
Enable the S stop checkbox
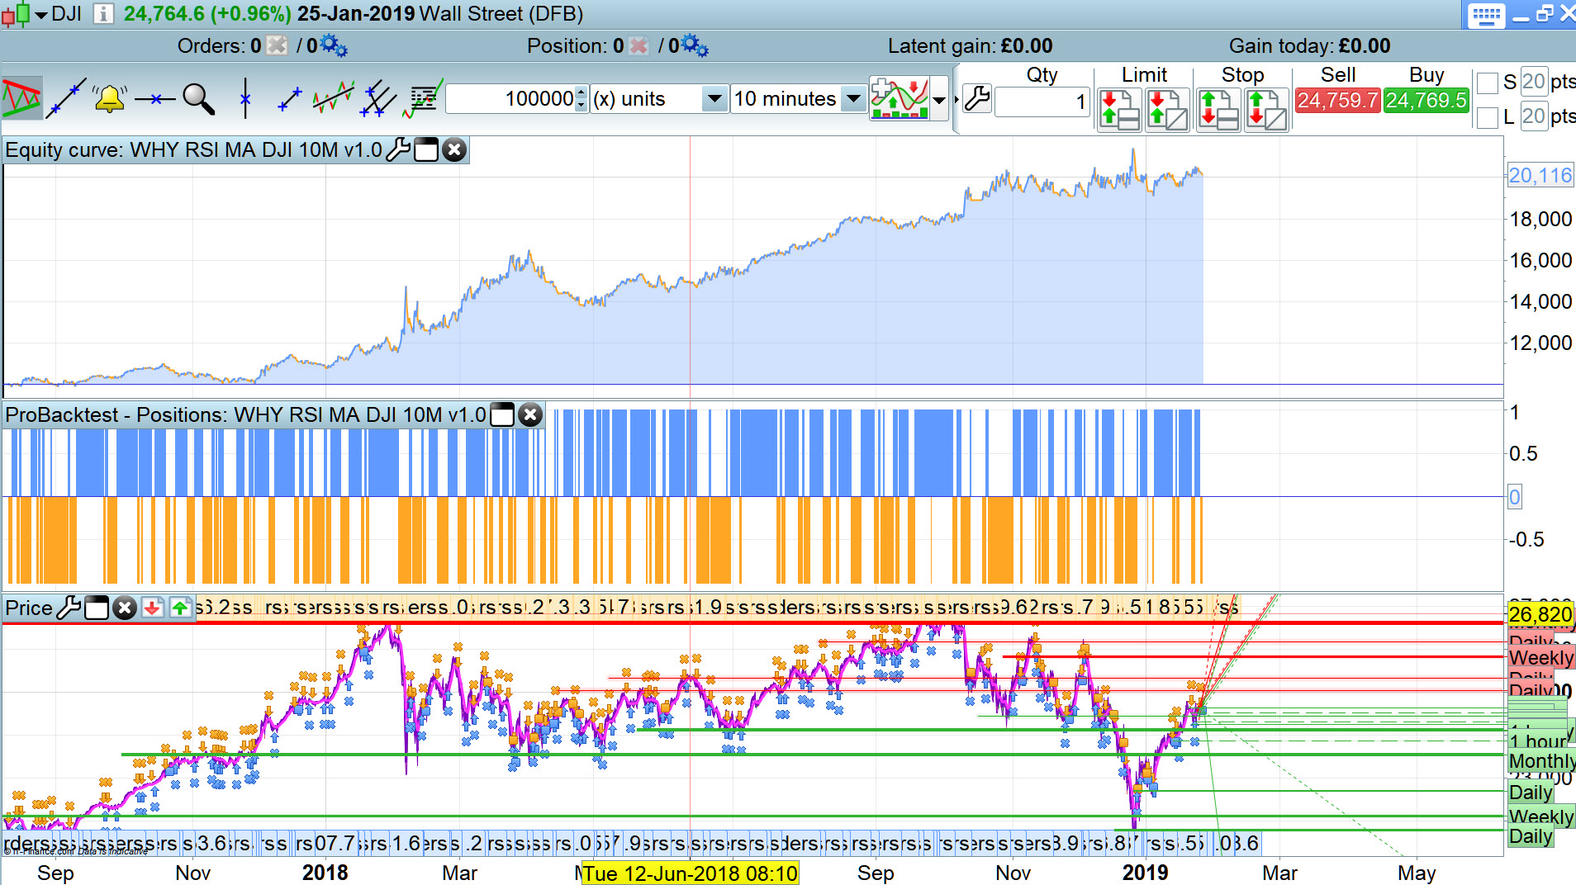pyautogui.click(x=1487, y=83)
